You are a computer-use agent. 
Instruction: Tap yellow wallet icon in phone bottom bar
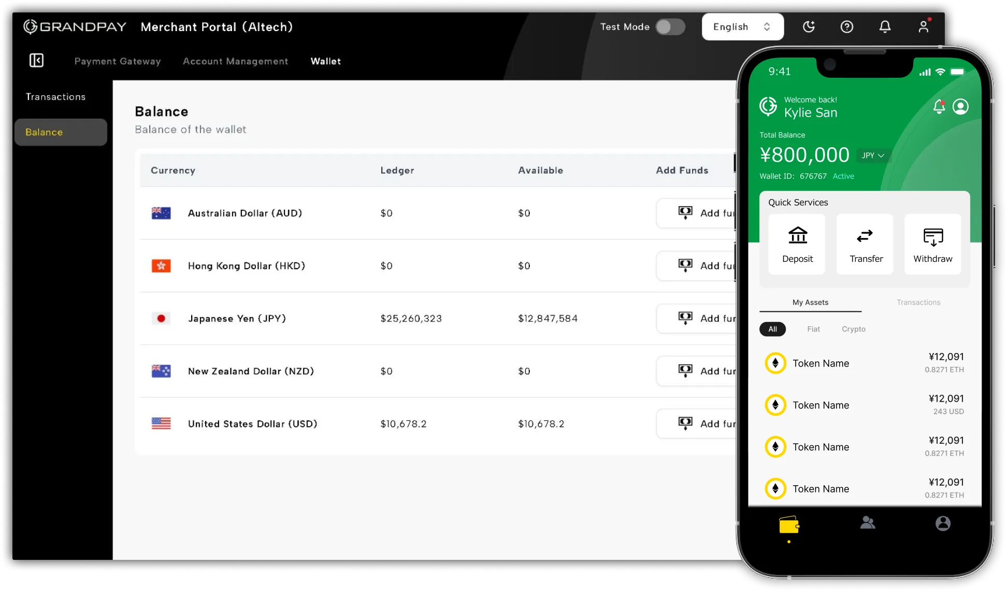[x=789, y=525]
